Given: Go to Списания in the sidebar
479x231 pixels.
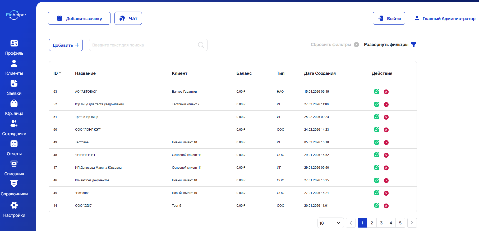Looking at the screenshot, I should [14, 168].
